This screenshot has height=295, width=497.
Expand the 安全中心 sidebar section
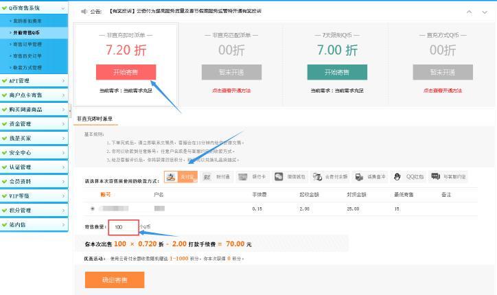tap(63, 153)
